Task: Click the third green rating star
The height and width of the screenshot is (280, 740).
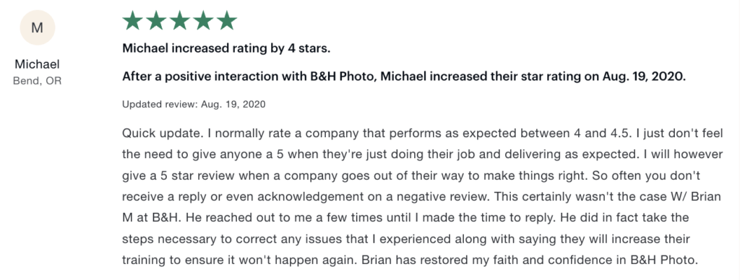Action: [179, 20]
